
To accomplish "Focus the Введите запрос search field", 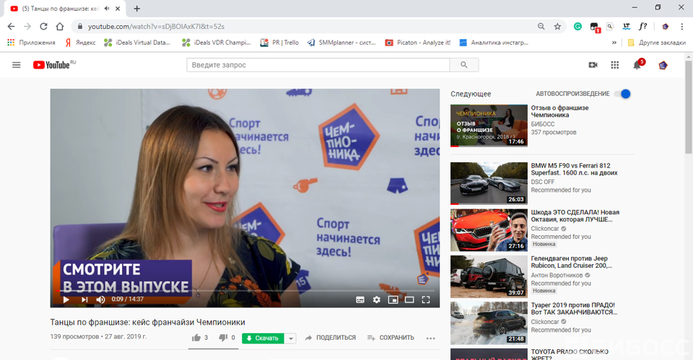I will 318,65.
